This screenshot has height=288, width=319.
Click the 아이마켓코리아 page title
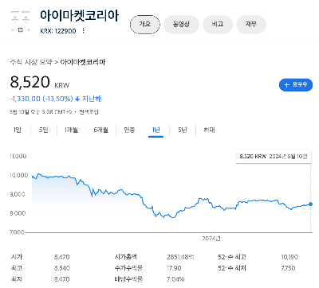(79, 16)
